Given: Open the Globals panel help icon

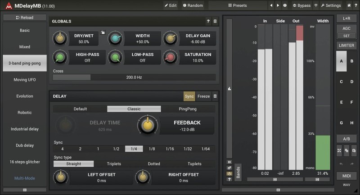Looking at the screenshot, I should (208, 21).
